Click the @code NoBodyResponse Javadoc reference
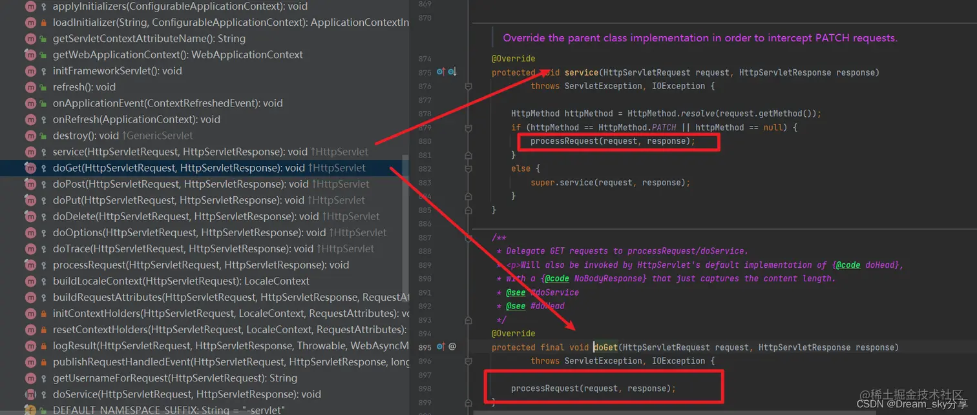 594,279
